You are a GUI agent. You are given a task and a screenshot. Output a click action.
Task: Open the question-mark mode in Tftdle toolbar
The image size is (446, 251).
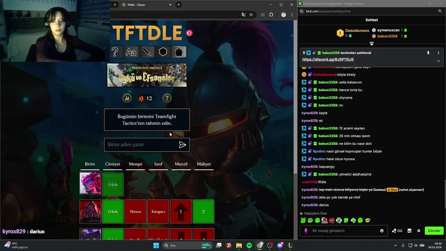click(115, 52)
